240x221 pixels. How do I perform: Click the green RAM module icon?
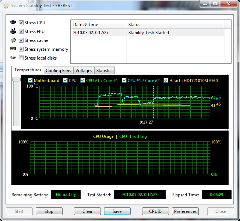[x=13, y=49]
